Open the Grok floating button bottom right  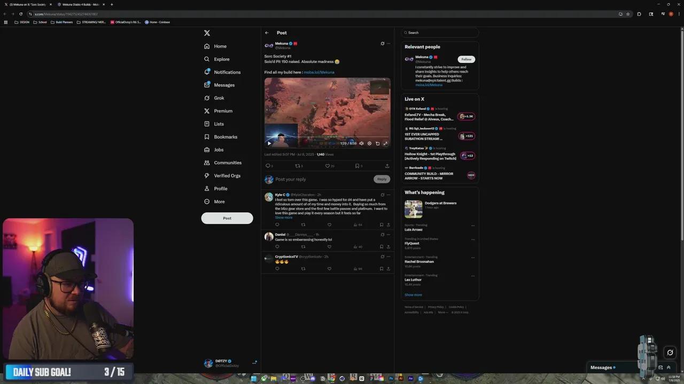click(670, 352)
